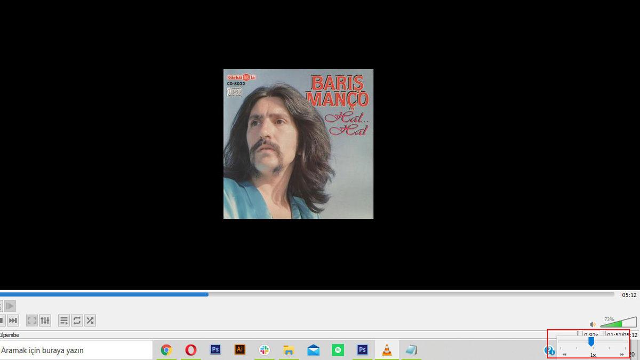This screenshot has height=360, width=640.
Task: Stop the current playback
Action: 2,320
